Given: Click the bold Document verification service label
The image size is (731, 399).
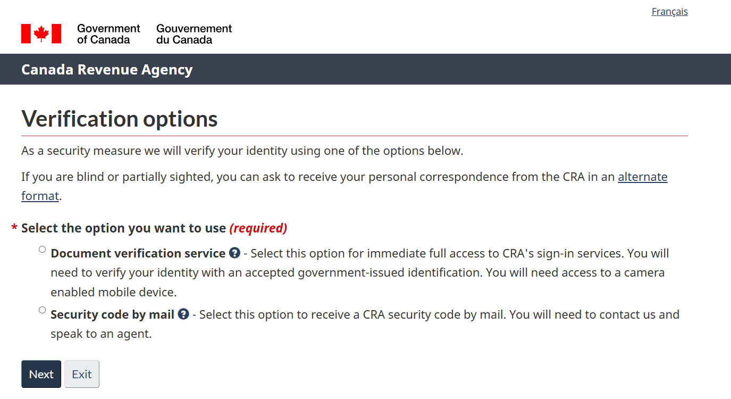Looking at the screenshot, I should [138, 253].
